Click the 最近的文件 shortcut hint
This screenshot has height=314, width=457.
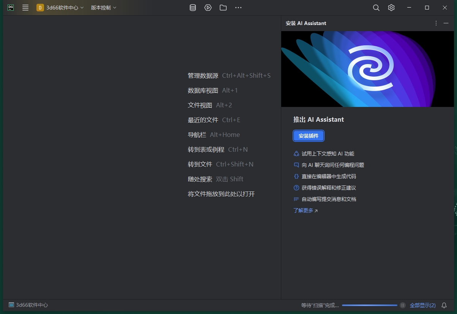pos(214,120)
